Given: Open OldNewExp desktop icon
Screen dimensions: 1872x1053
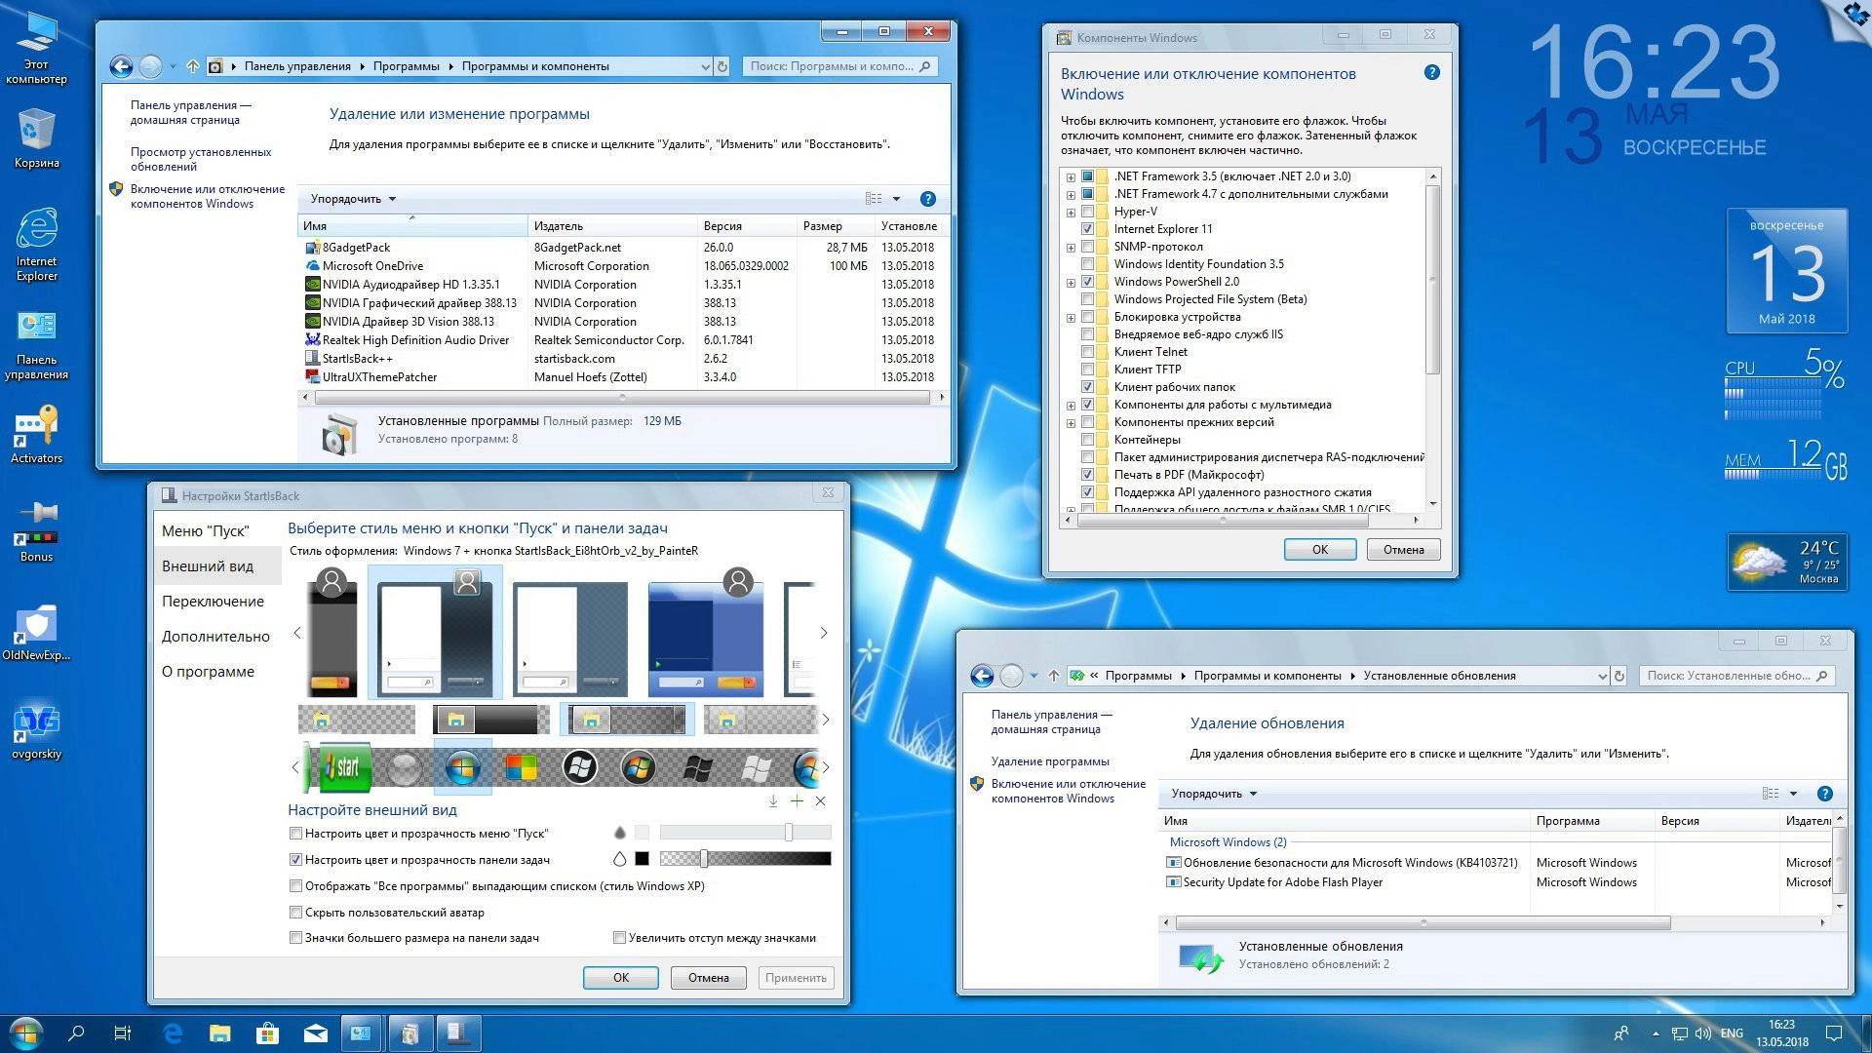Looking at the screenshot, I should pos(36,632).
